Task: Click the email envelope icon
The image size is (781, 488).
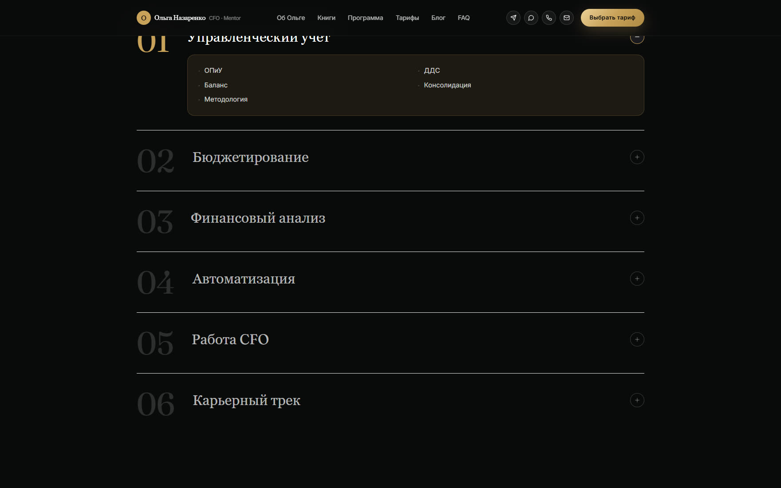Action: pos(567,18)
